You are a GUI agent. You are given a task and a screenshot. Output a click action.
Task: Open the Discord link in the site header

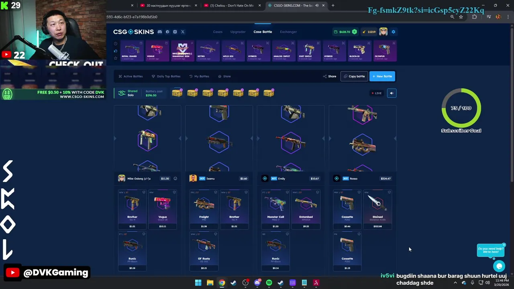point(160,32)
